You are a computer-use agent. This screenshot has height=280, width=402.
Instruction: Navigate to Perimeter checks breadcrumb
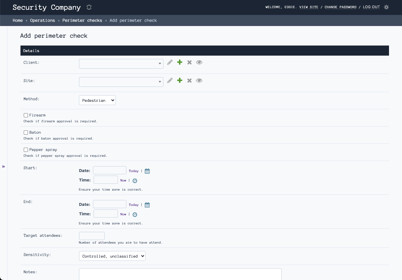[82, 20]
